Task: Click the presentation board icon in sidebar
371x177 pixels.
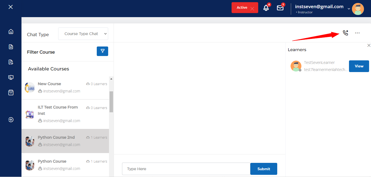Action: [11, 77]
